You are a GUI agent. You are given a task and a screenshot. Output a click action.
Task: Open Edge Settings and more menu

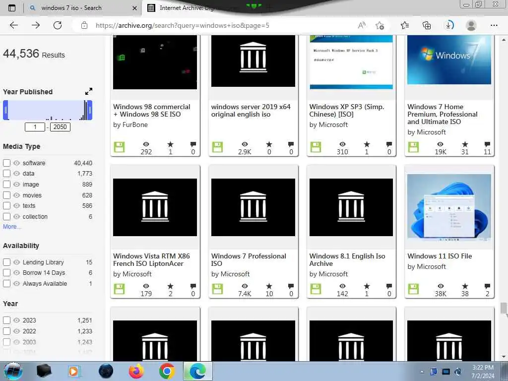point(494,25)
